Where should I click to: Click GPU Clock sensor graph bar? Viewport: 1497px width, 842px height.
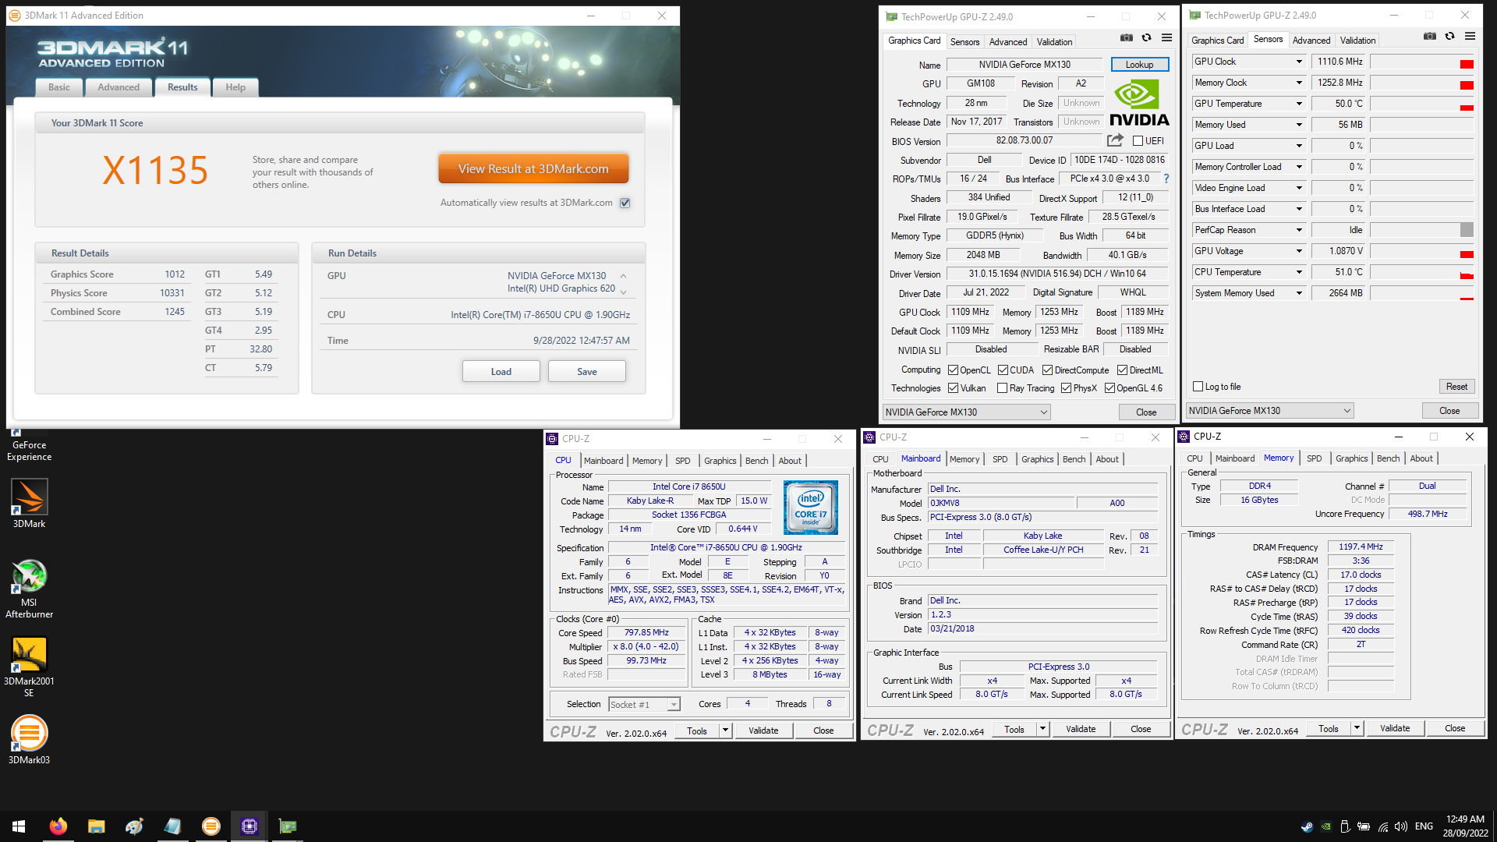(x=1421, y=62)
